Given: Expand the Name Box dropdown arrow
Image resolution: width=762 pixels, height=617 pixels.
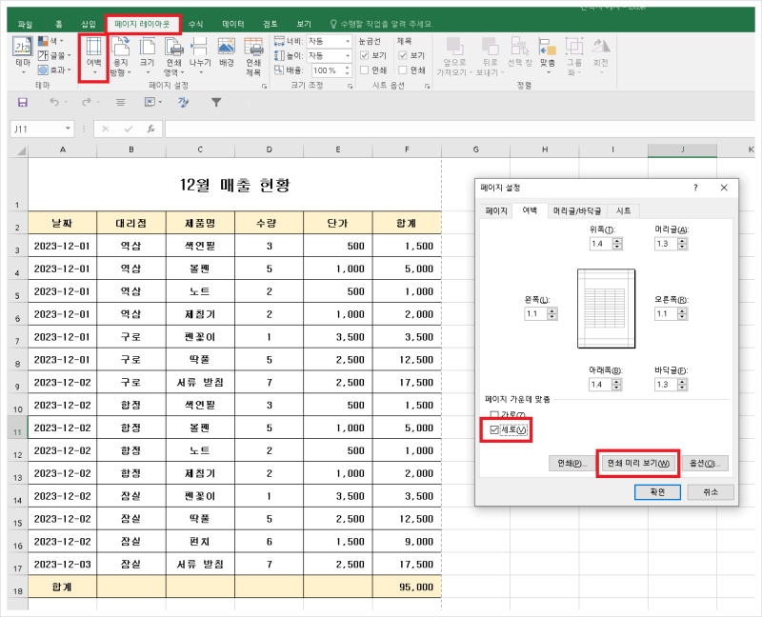Looking at the screenshot, I should click(68, 129).
